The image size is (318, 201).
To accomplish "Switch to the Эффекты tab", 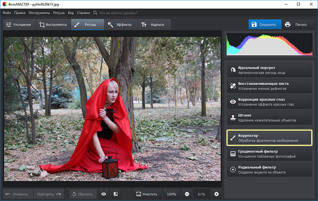I will 121,25.
